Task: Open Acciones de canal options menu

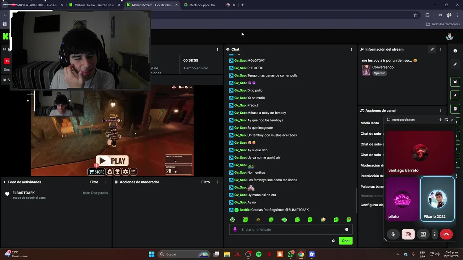Action: coord(441,110)
